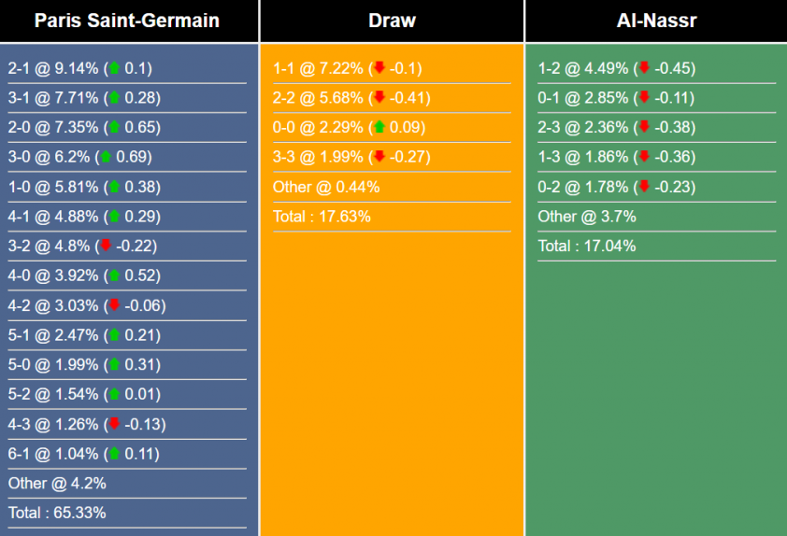Click the red arrow next to 4-3 score
The width and height of the screenshot is (787, 536).
tap(114, 425)
